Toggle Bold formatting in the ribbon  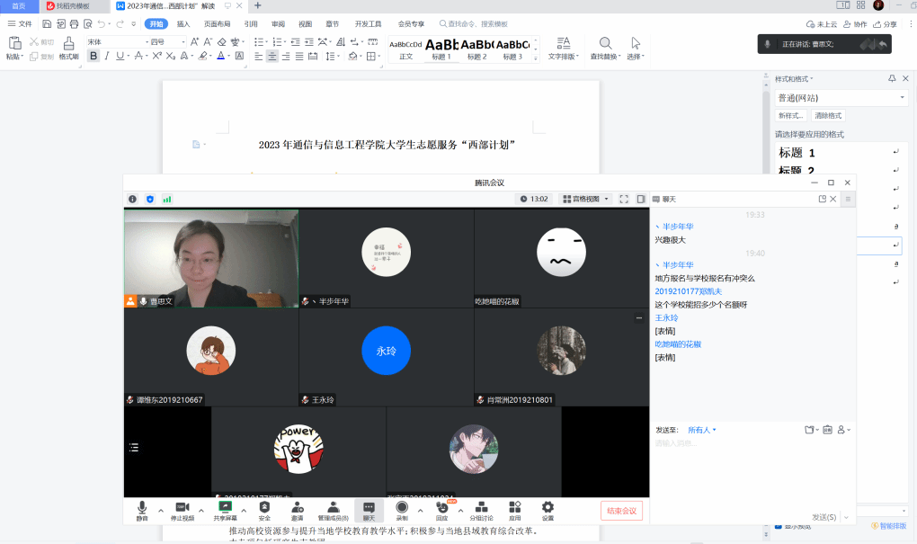(x=93, y=56)
